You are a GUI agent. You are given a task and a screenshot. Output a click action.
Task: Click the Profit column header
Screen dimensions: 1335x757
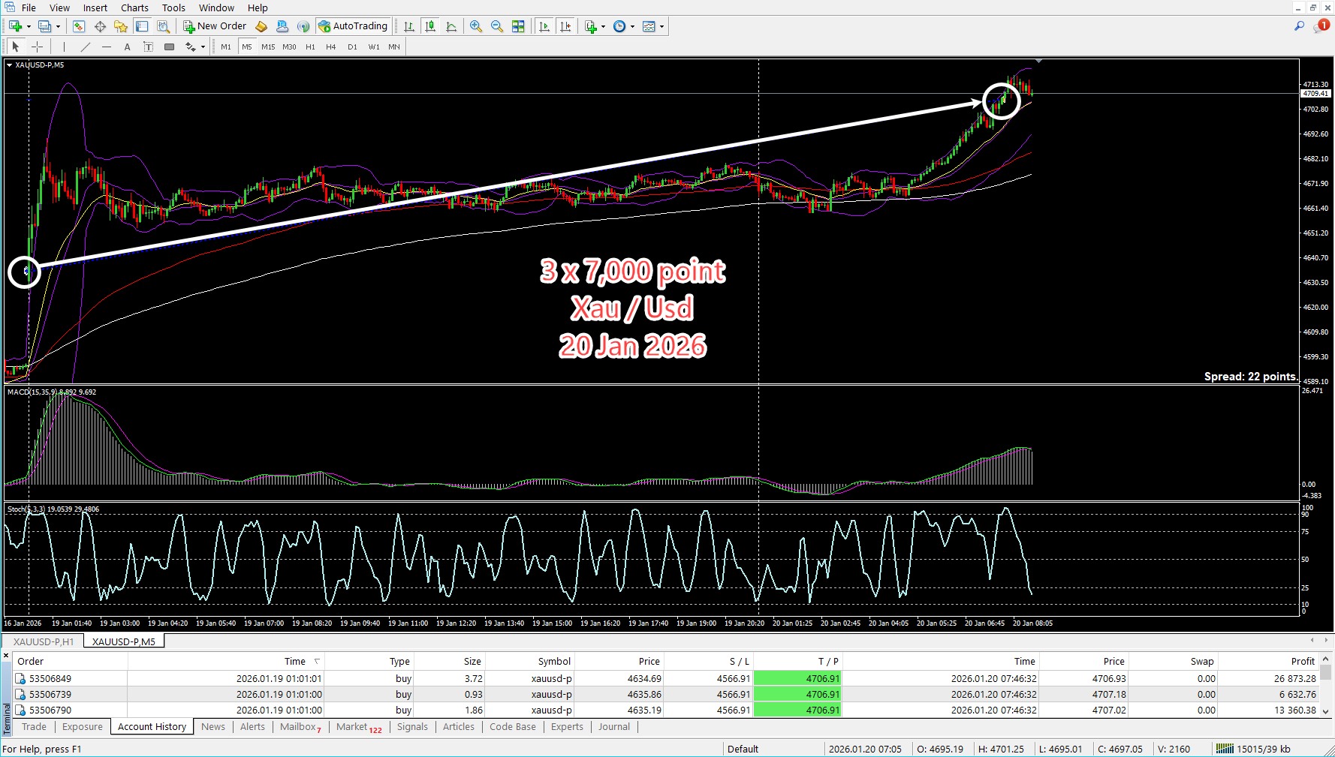click(x=1302, y=661)
